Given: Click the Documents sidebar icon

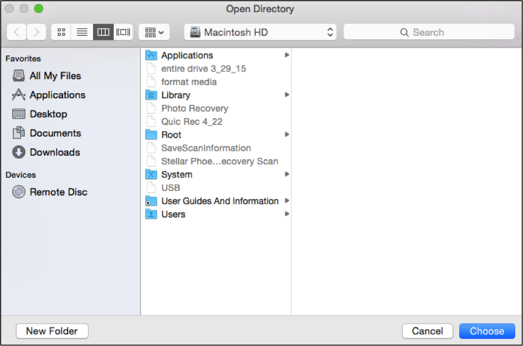Looking at the screenshot, I should (x=19, y=133).
